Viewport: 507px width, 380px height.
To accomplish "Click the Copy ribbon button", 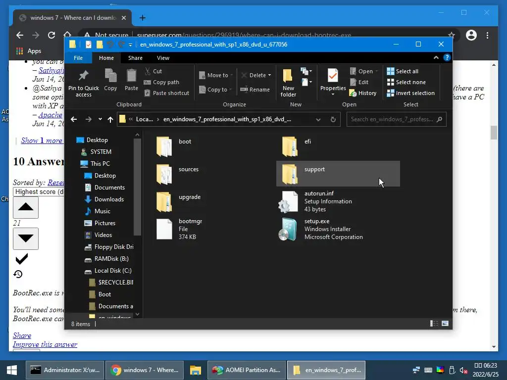I will [x=110, y=80].
